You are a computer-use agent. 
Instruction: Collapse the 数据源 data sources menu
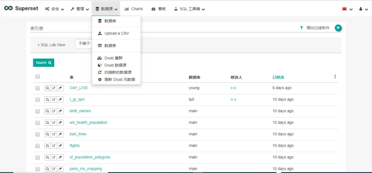106,9
